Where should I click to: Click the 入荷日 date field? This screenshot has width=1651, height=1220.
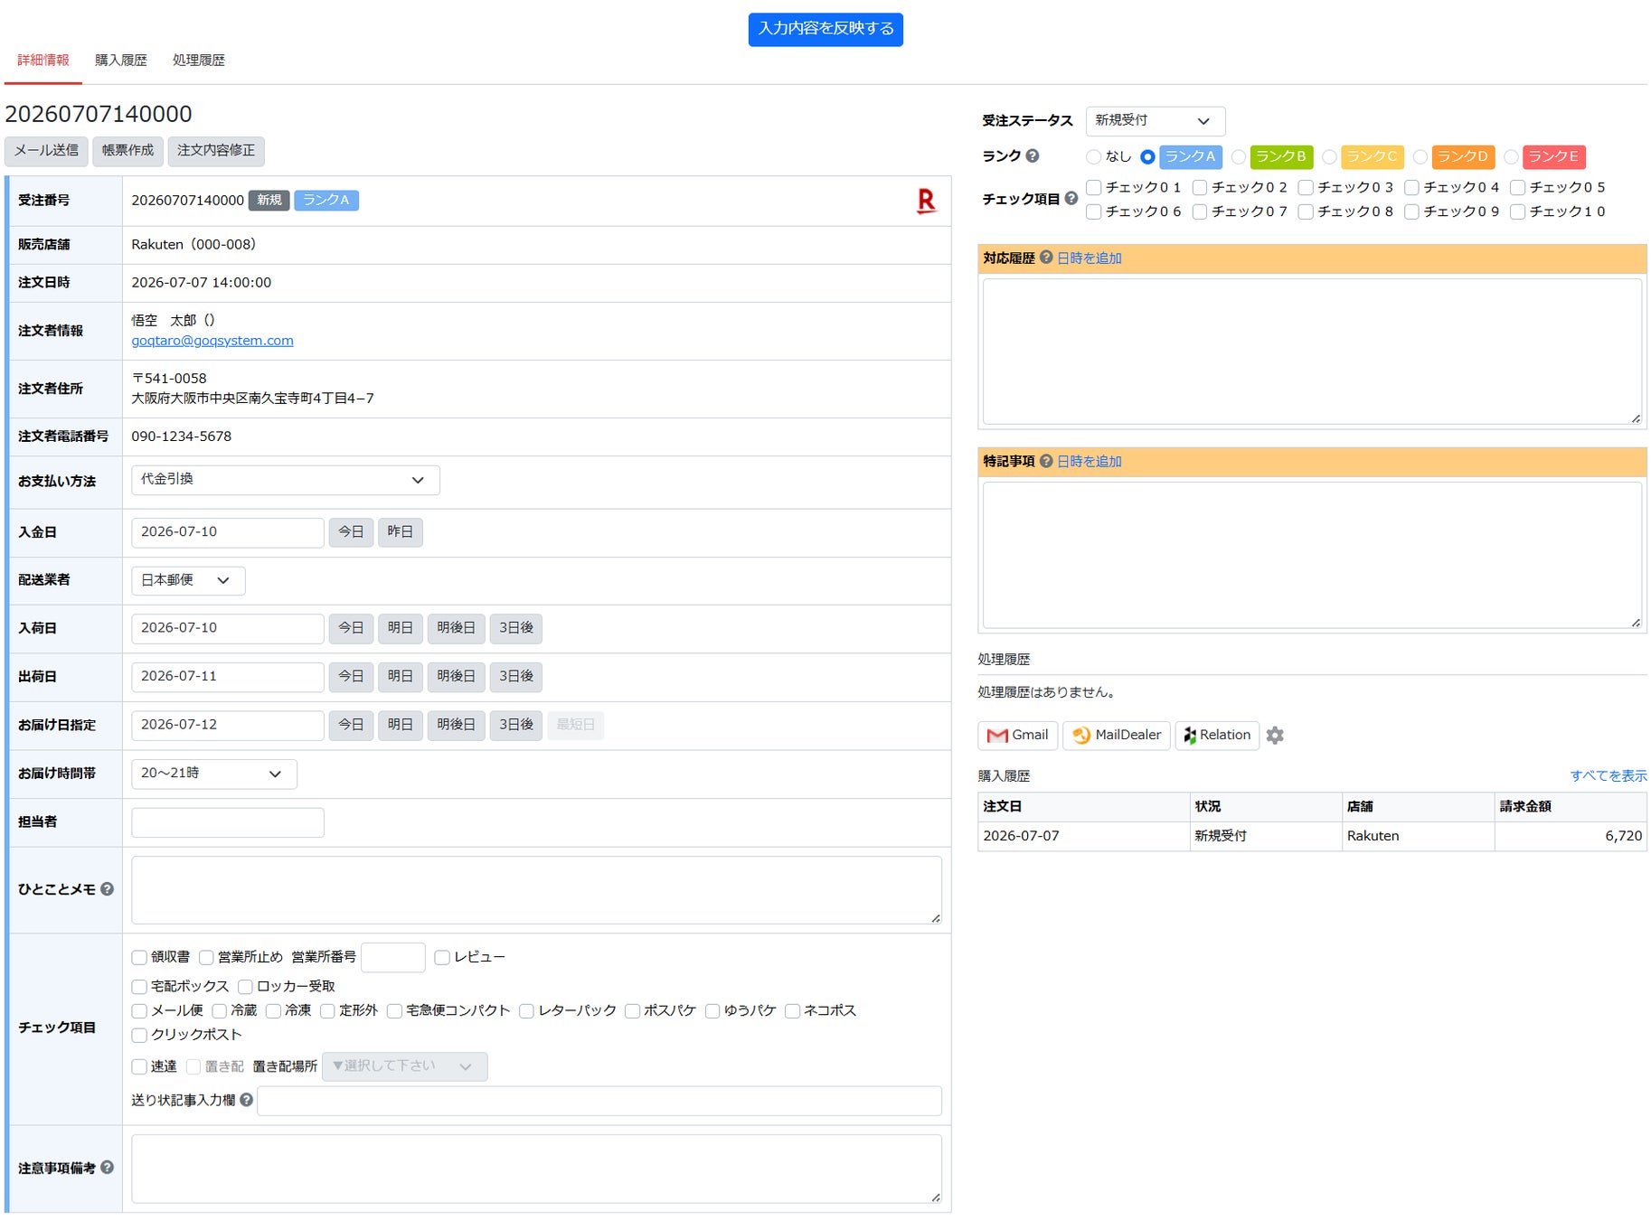coord(228,628)
